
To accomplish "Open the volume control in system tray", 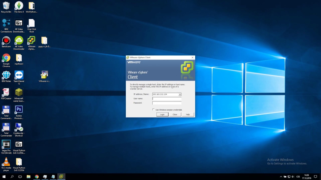I will click(293, 177).
